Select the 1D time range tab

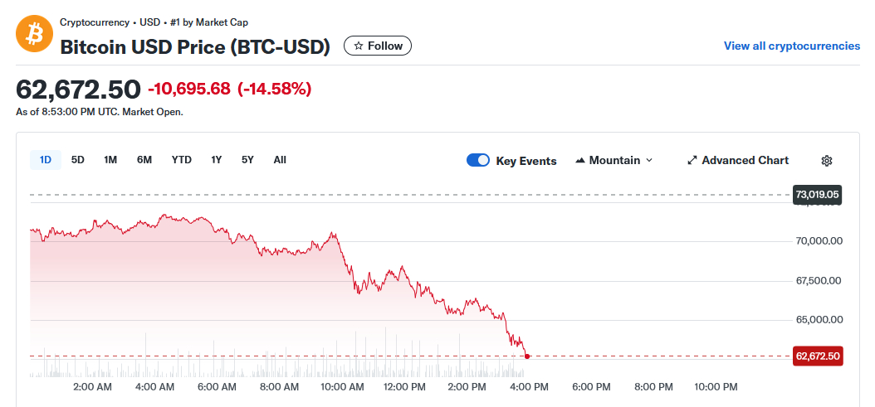tap(46, 160)
